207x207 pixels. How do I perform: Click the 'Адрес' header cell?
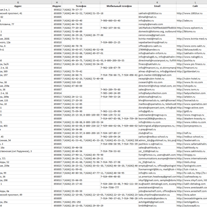[18, 6]
